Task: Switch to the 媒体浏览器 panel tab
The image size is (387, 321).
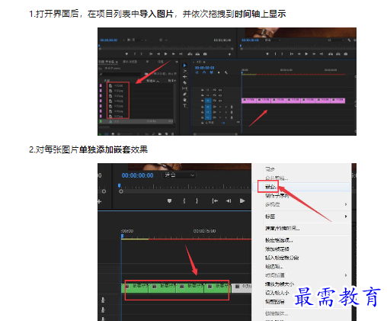Action: click(130, 62)
